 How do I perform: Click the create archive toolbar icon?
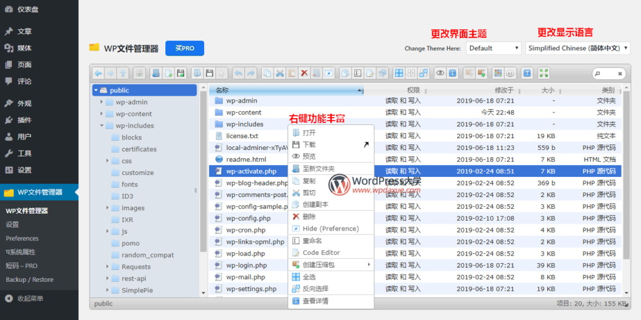click(481, 73)
